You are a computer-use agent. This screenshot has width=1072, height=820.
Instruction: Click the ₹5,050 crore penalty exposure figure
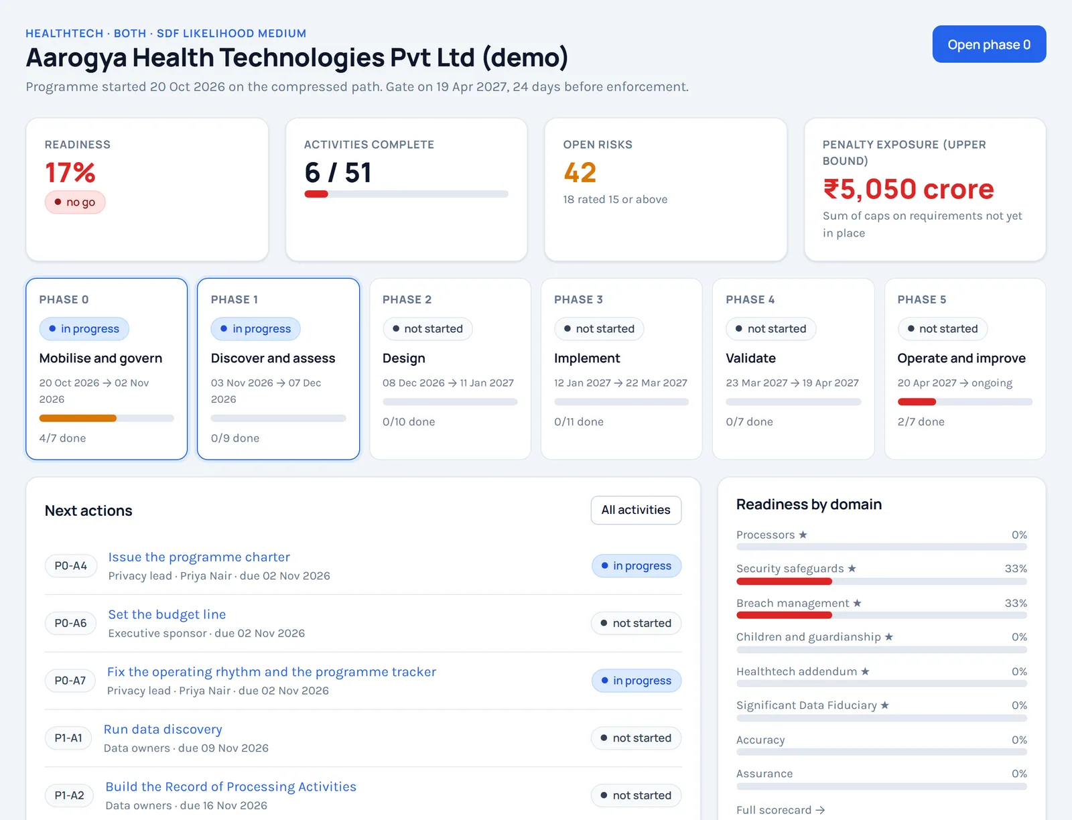[908, 189]
